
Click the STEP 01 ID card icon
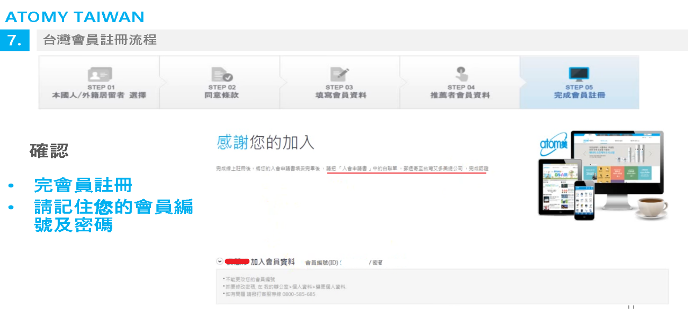(99, 74)
